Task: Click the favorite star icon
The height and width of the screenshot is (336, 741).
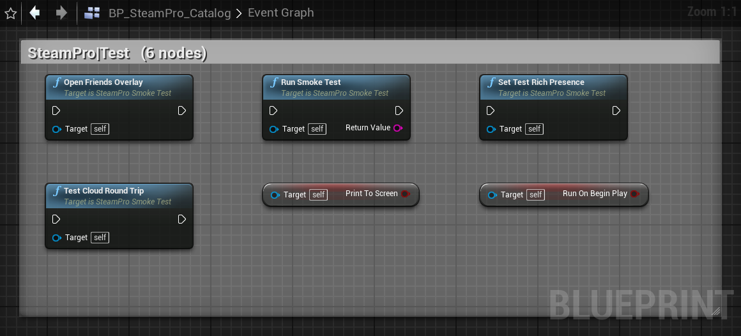Action: tap(10, 13)
